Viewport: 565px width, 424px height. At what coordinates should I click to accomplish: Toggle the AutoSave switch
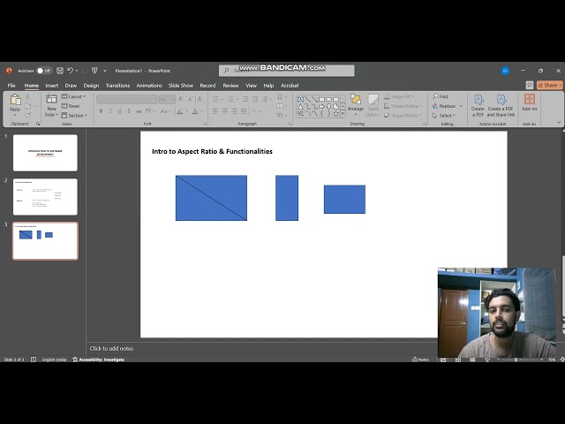44,71
